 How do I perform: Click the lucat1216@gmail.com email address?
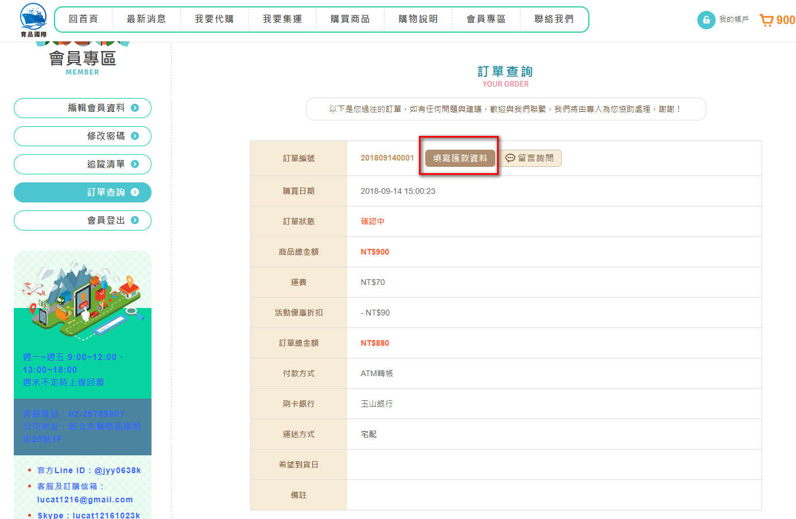click(85, 500)
